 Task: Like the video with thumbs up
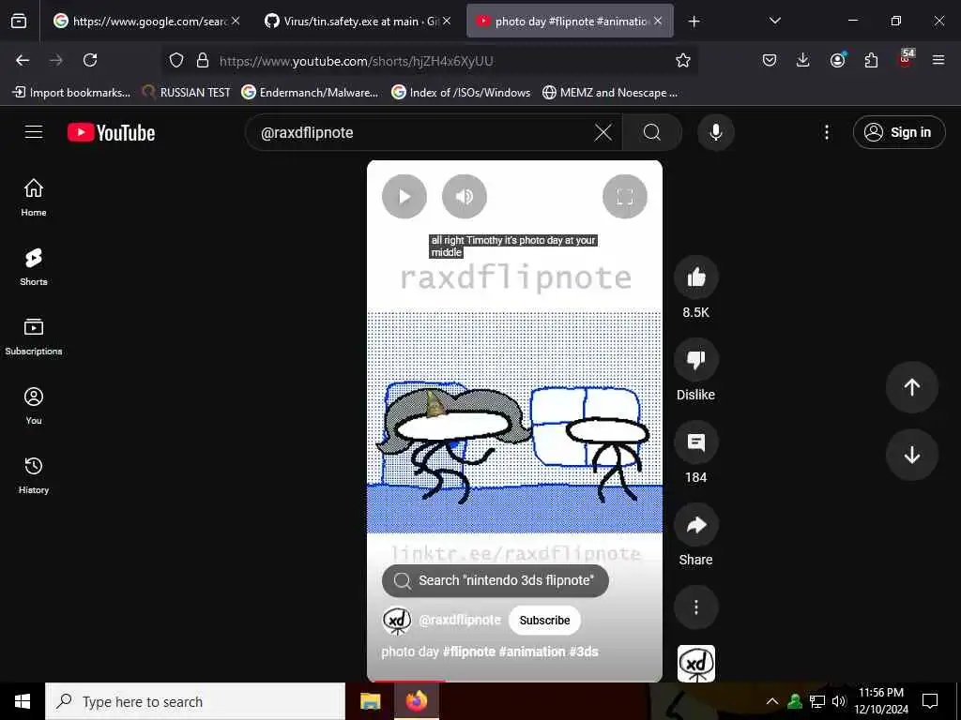[695, 277]
